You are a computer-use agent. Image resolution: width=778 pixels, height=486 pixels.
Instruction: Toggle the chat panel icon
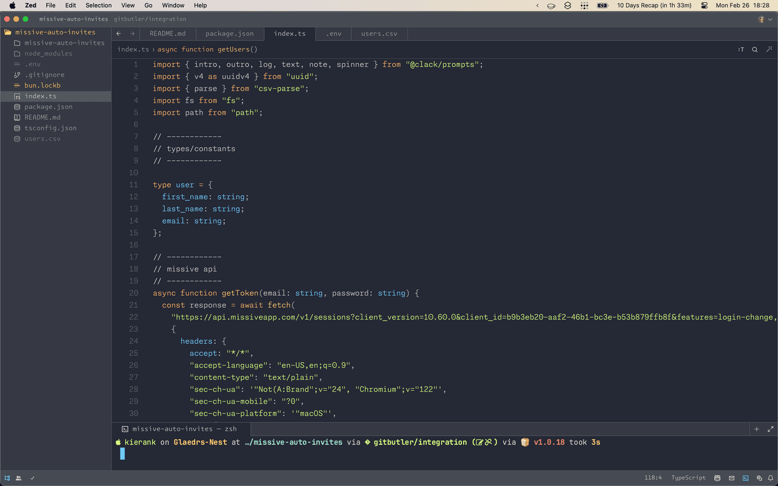click(x=758, y=478)
